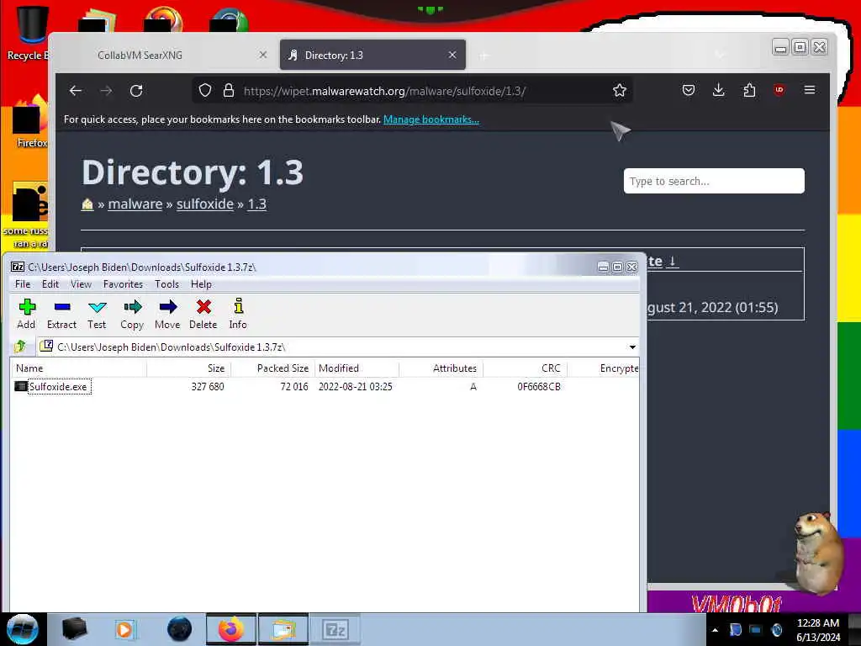This screenshot has height=646, width=861.
Task: Run Test on the archive
Action: tap(97, 314)
